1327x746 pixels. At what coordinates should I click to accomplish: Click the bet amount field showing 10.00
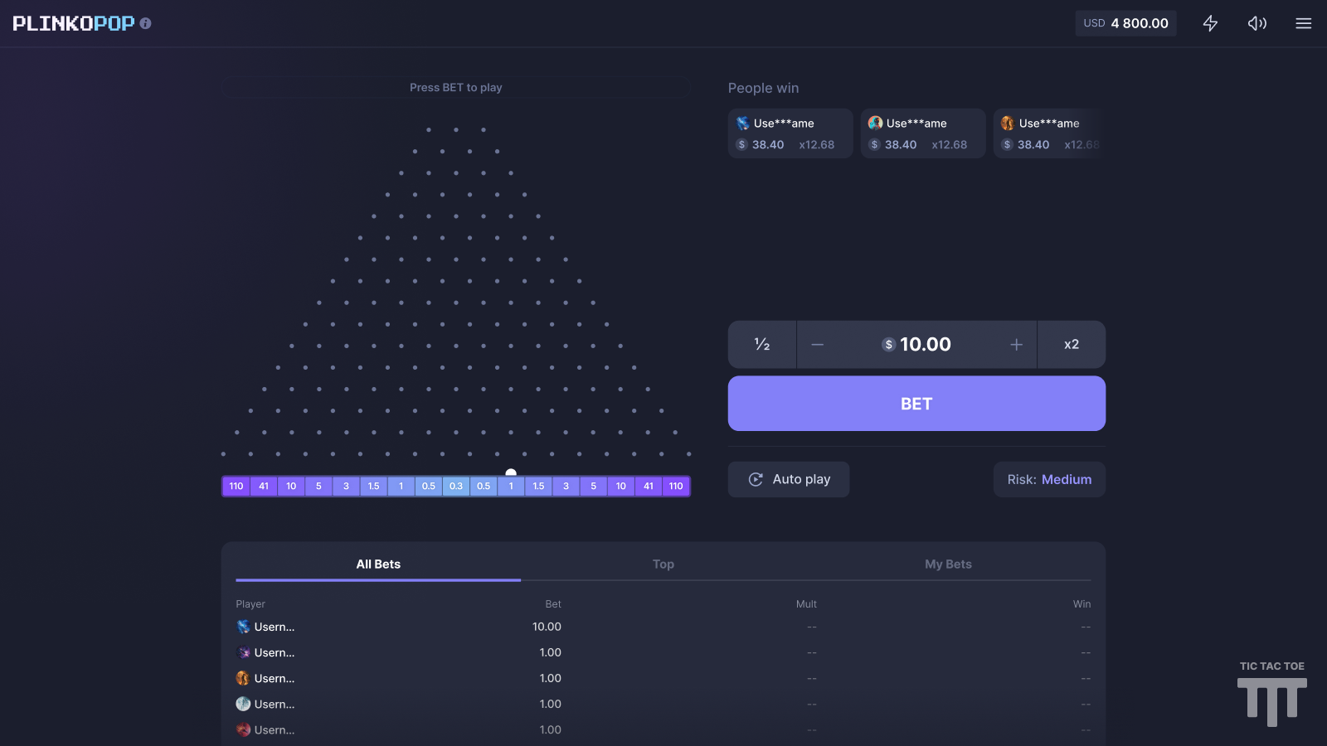917,345
